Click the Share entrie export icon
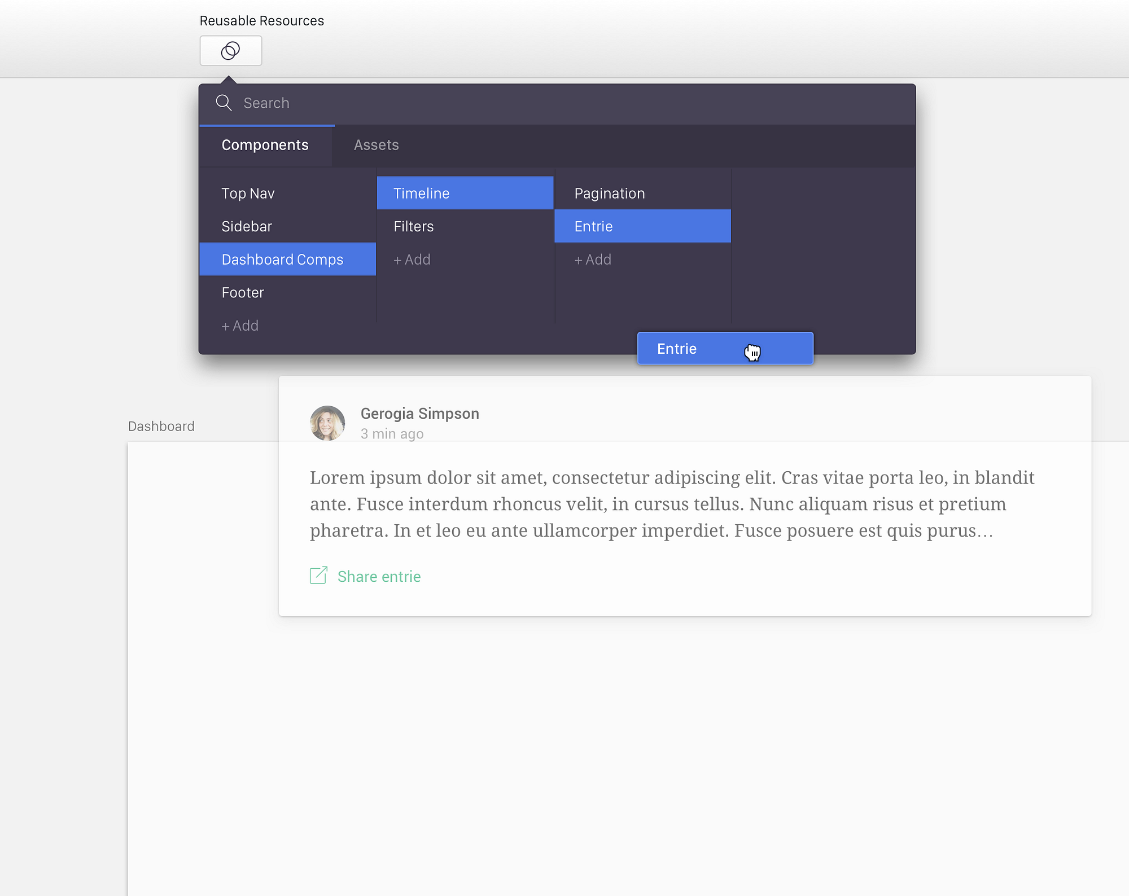Image resolution: width=1129 pixels, height=896 pixels. 318,576
